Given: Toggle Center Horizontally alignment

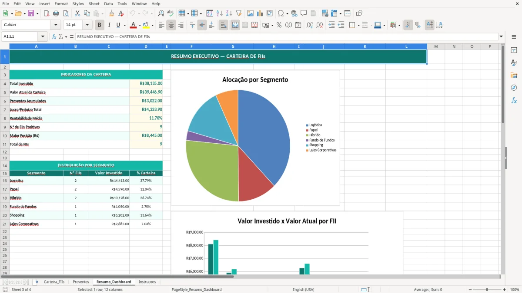Looking at the screenshot, I should coord(171,25).
